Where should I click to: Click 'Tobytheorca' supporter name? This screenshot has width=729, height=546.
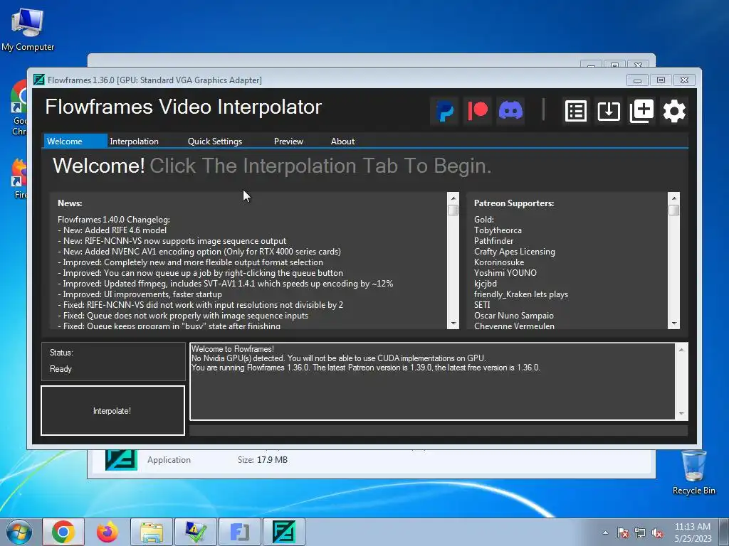point(498,230)
